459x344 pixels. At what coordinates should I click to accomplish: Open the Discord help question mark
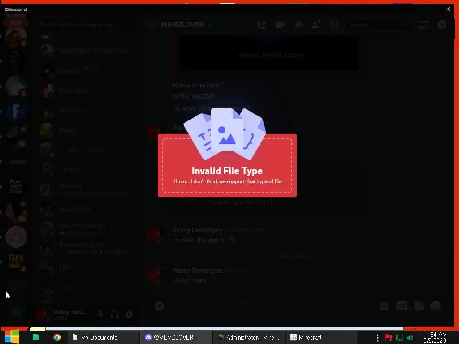click(x=442, y=25)
